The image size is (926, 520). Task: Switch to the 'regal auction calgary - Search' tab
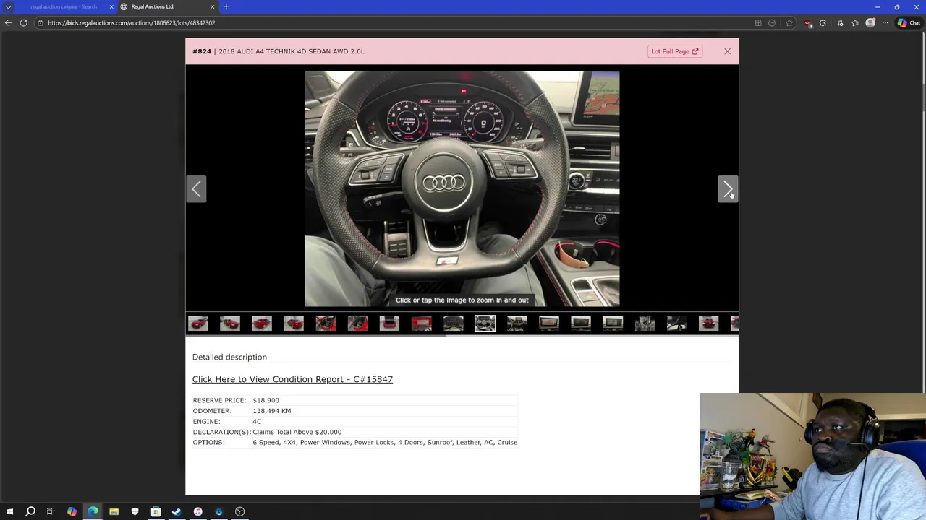coord(64,6)
